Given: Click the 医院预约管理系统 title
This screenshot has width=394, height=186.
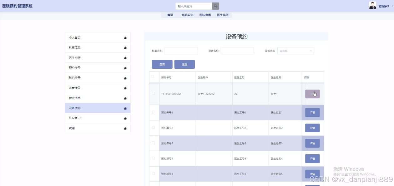Looking at the screenshot, I should tap(17, 6).
